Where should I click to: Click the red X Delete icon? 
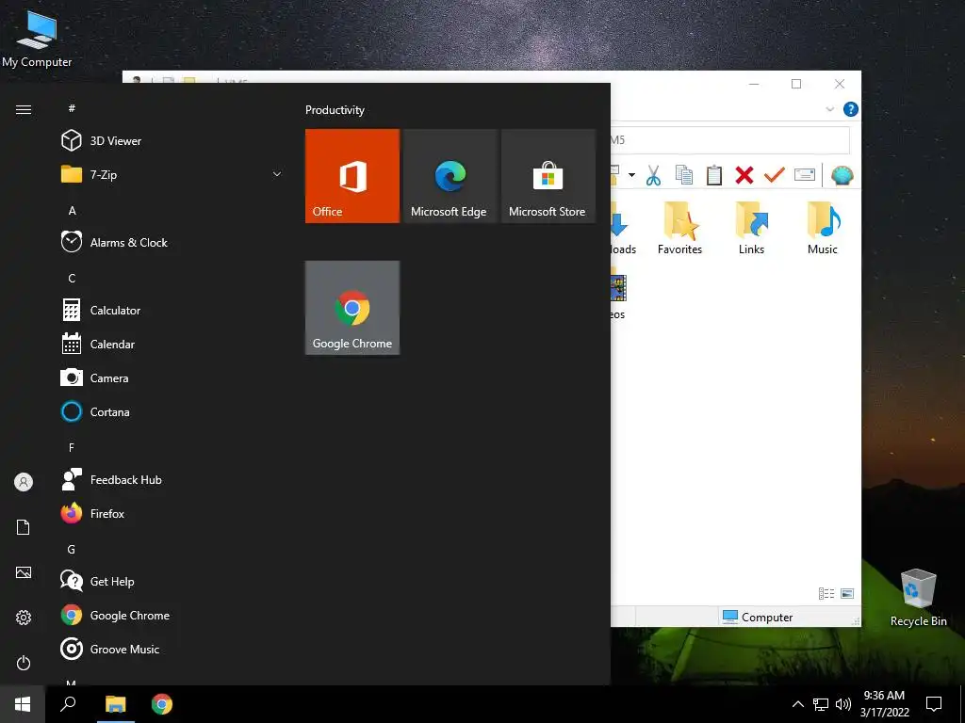click(744, 175)
